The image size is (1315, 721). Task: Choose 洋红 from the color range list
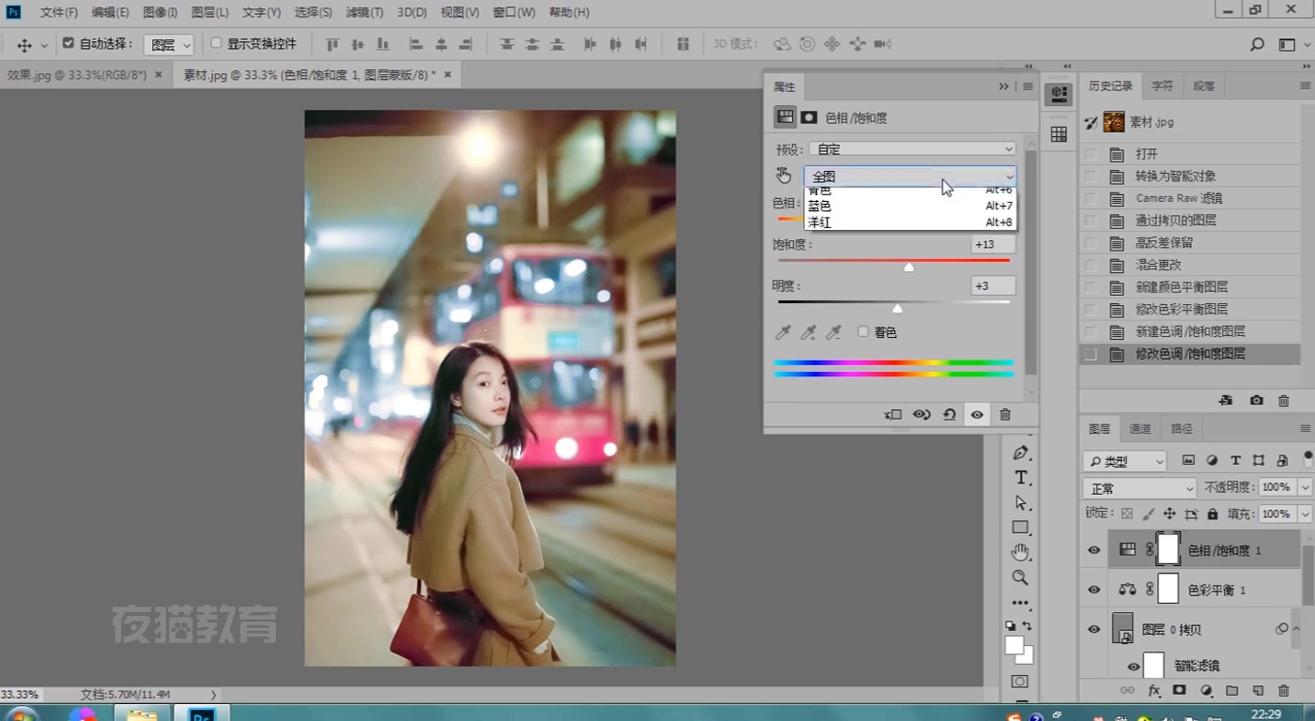click(820, 222)
